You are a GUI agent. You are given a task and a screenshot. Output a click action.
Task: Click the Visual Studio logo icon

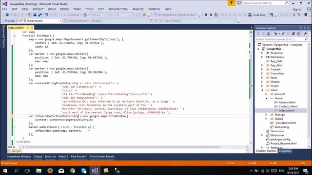5,4
